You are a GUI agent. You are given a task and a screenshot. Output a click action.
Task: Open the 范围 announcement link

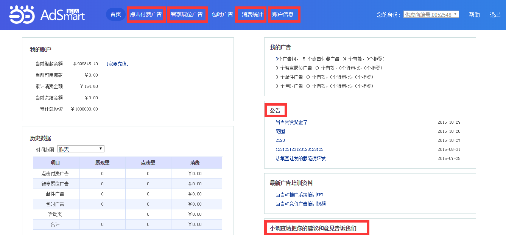coord(280,131)
